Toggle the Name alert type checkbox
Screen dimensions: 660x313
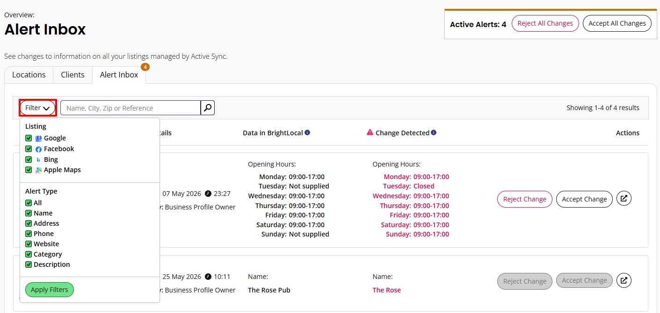coord(29,213)
